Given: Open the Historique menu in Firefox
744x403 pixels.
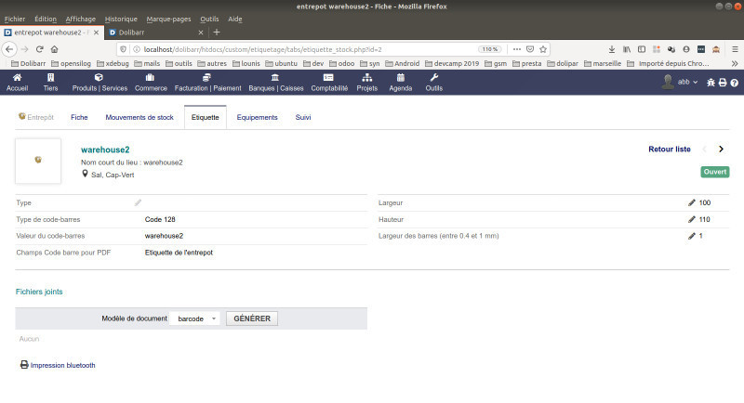Looking at the screenshot, I should tap(120, 19).
